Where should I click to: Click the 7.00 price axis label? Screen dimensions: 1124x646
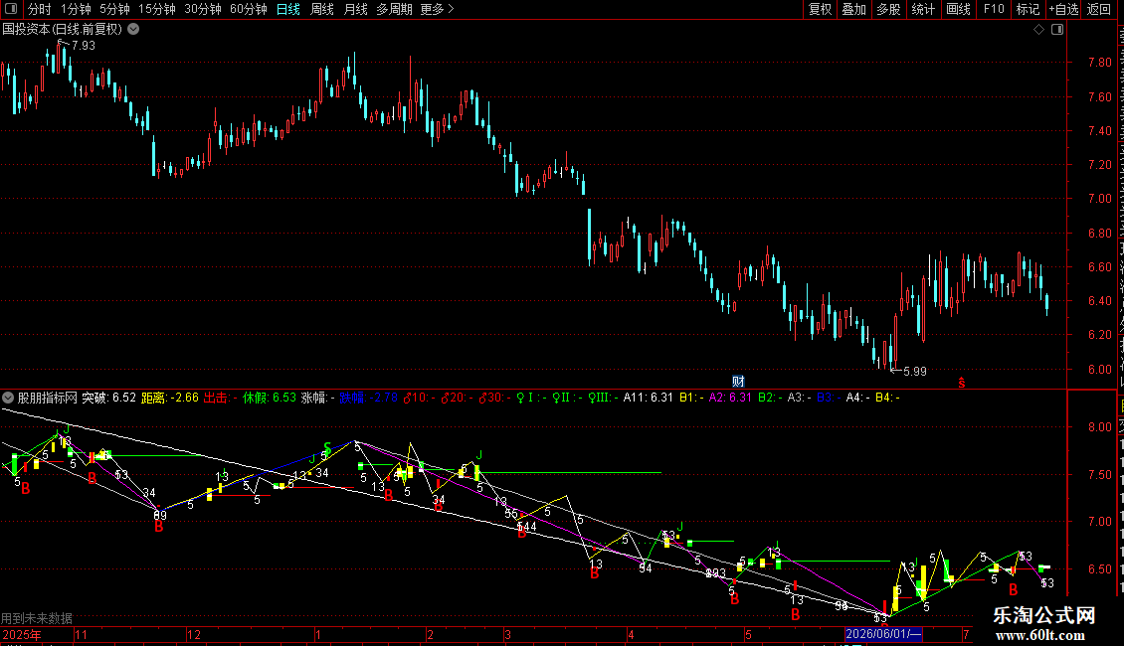(1099, 199)
